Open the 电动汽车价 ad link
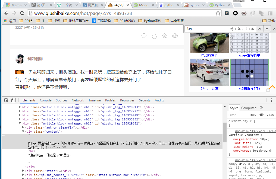This screenshot has width=276, height=179. [x=209, y=55]
